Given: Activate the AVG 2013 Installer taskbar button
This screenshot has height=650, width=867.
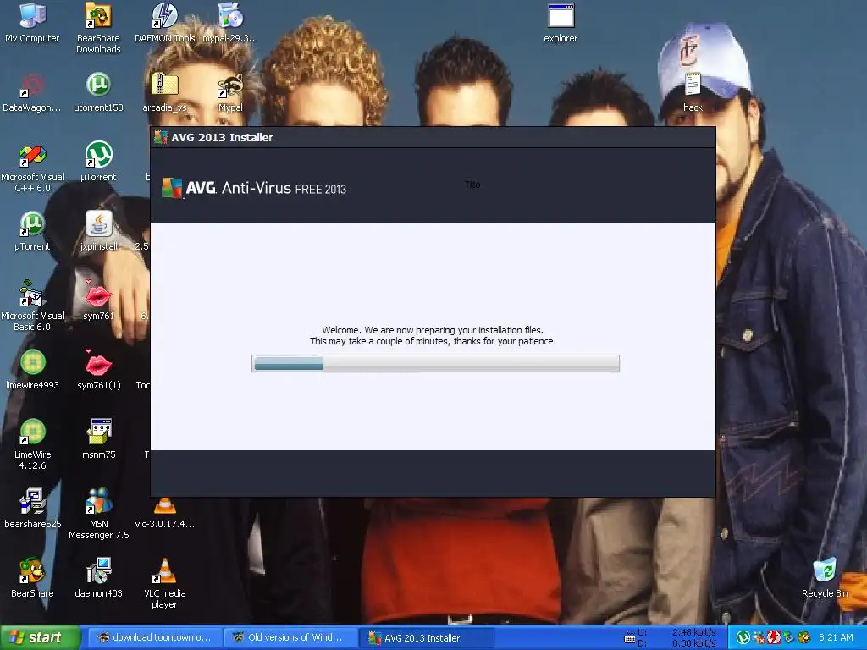Looking at the screenshot, I should (426, 638).
